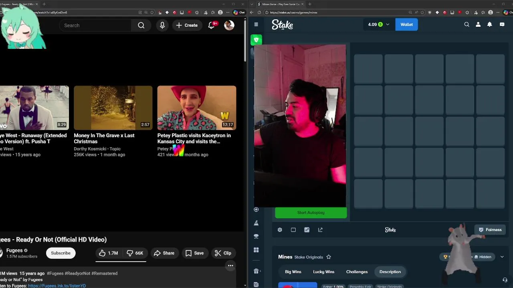The image size is (513, 288).
Task: Reveal the last tile of the Mines grid
Action: (490, 194)
